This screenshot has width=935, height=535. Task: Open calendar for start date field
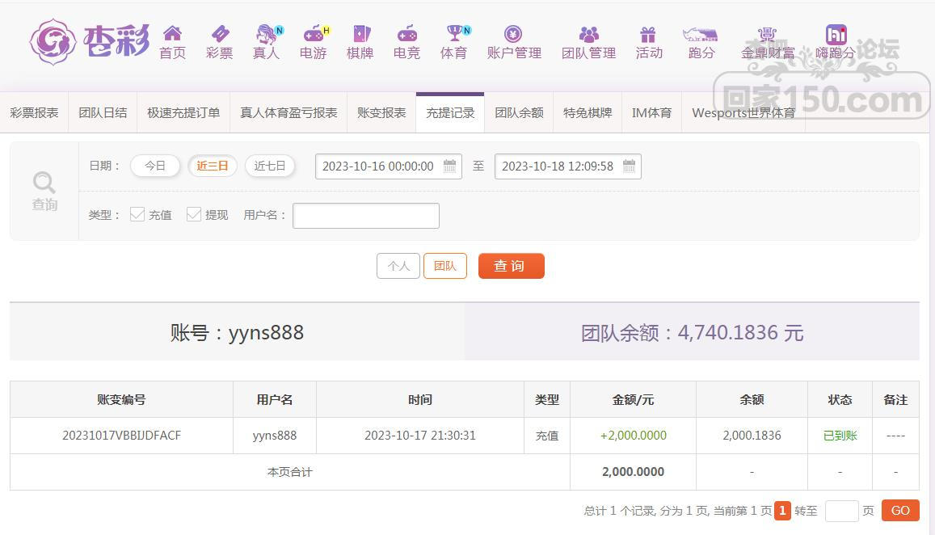click(x=449, y=166)
